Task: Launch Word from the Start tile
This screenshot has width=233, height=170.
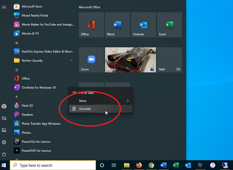Action: point(117,25)
